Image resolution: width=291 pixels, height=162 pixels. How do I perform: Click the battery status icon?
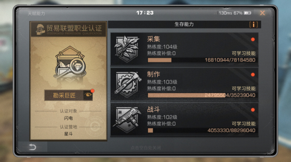[x=247, y=13]
